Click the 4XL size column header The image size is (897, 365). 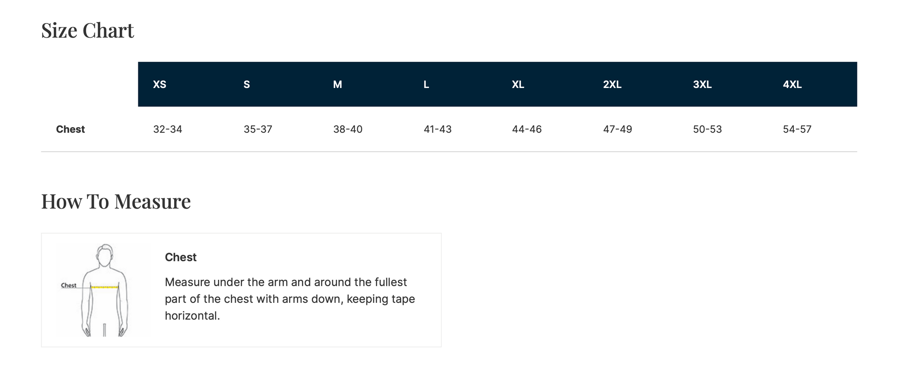(x=792, y=84)
